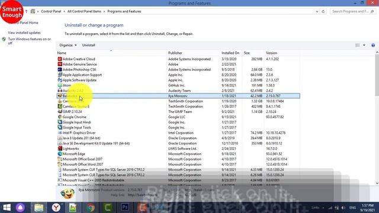Click the ENG language indicator in tray
This screenshot has width=379, height=213.
353,208
